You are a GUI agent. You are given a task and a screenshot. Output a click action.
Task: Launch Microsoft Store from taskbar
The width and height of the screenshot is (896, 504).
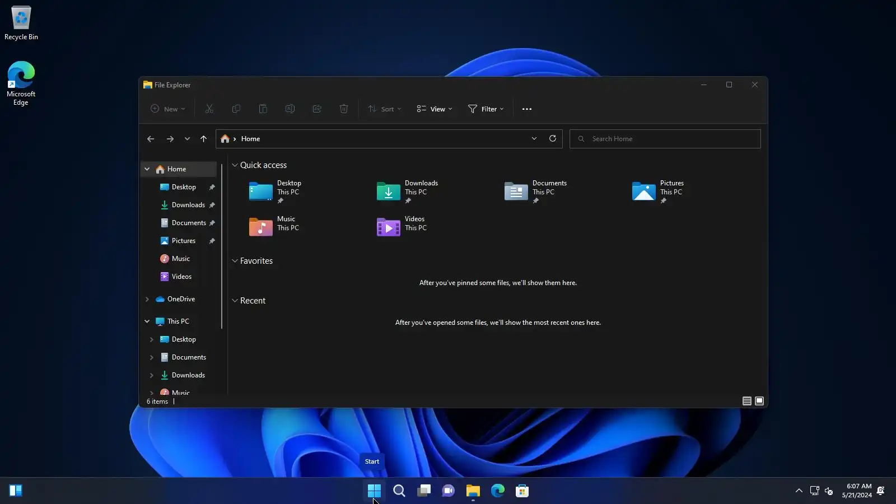522,491
